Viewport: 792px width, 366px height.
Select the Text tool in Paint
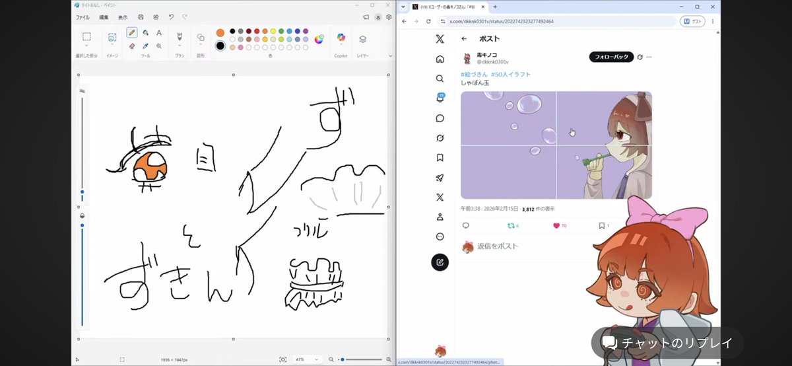coord(159,32)
